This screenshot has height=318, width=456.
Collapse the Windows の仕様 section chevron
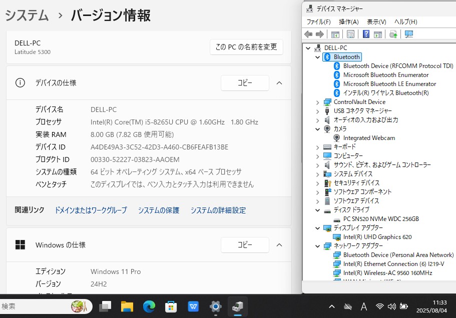point(279,245)
